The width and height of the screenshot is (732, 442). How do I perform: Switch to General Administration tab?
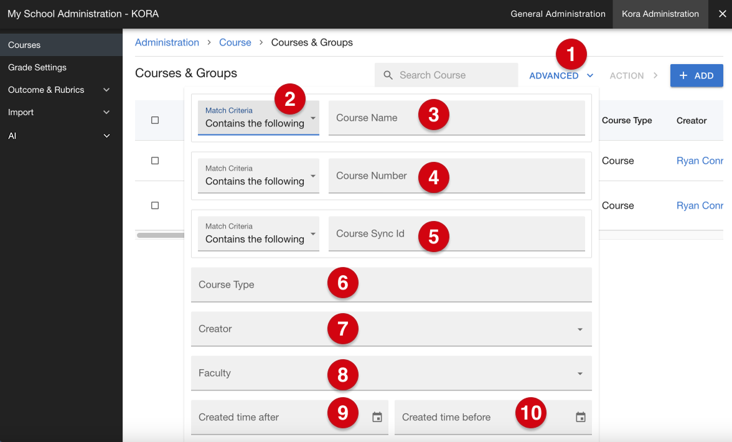558,14
